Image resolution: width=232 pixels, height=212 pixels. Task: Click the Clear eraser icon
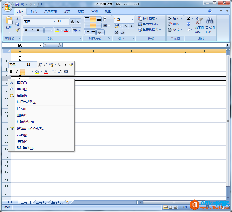click(x=189, y=30)
